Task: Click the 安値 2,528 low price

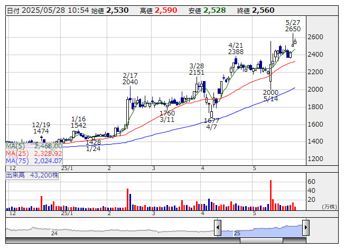Action: (x=207, y=11)
